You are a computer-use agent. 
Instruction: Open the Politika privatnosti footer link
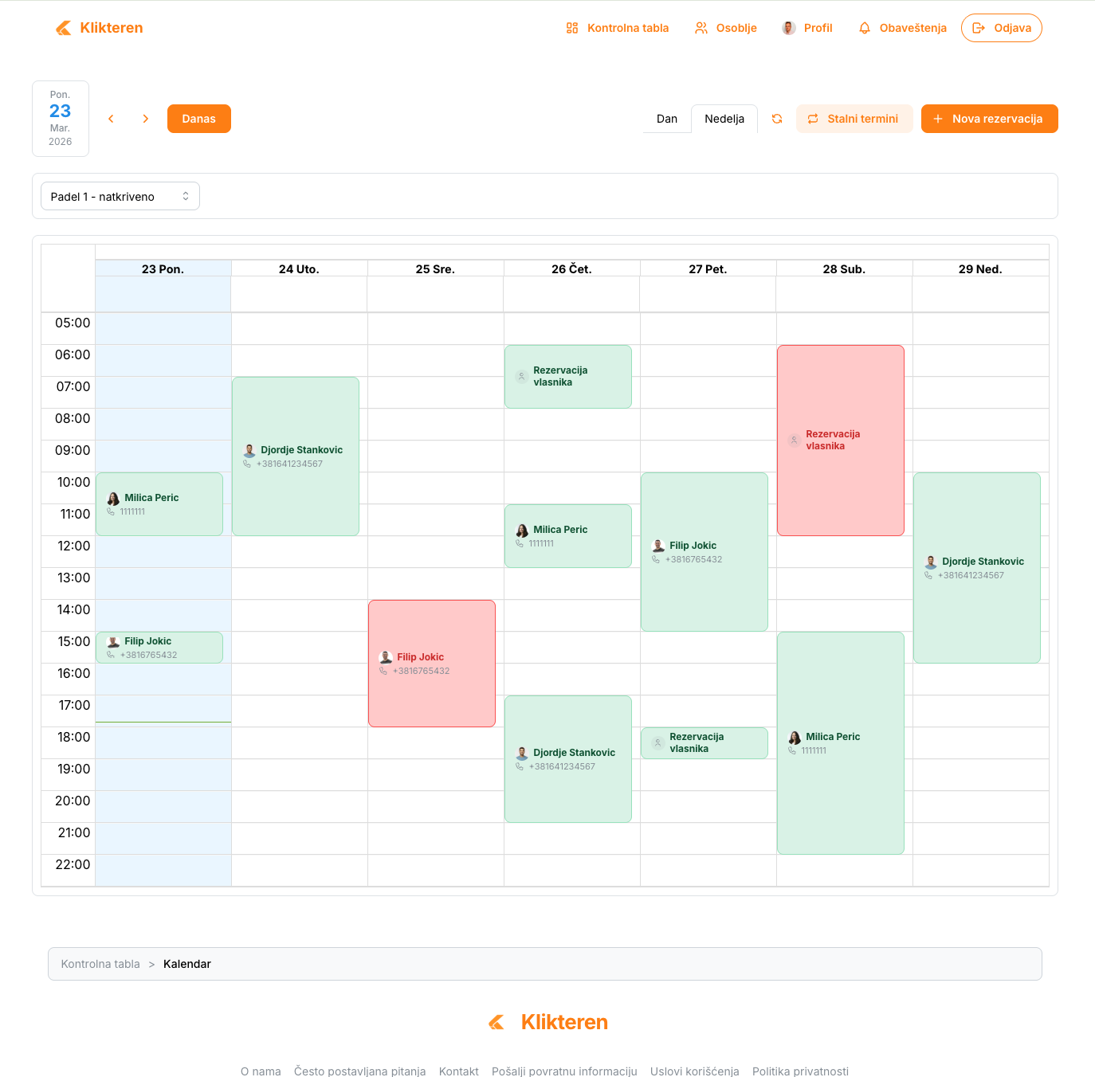(x=800, y=1071)
